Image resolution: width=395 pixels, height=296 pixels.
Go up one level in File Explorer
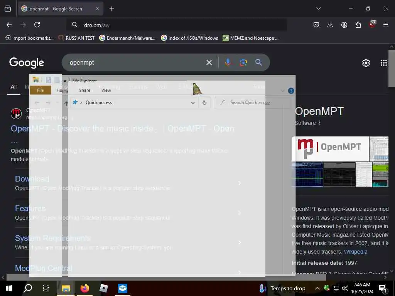point(66,103)
